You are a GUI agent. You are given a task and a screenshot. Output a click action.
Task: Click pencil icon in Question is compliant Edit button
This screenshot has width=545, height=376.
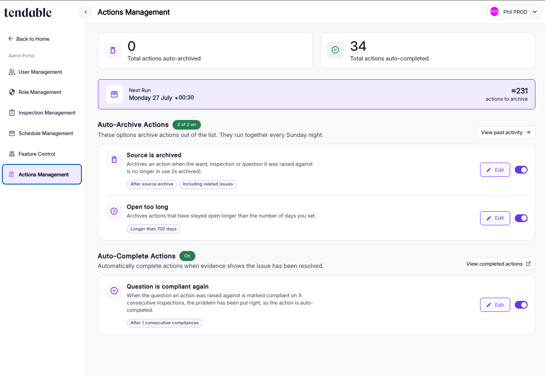point(489,305)
